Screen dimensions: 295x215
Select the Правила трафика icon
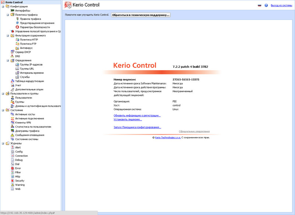(17, 19)
